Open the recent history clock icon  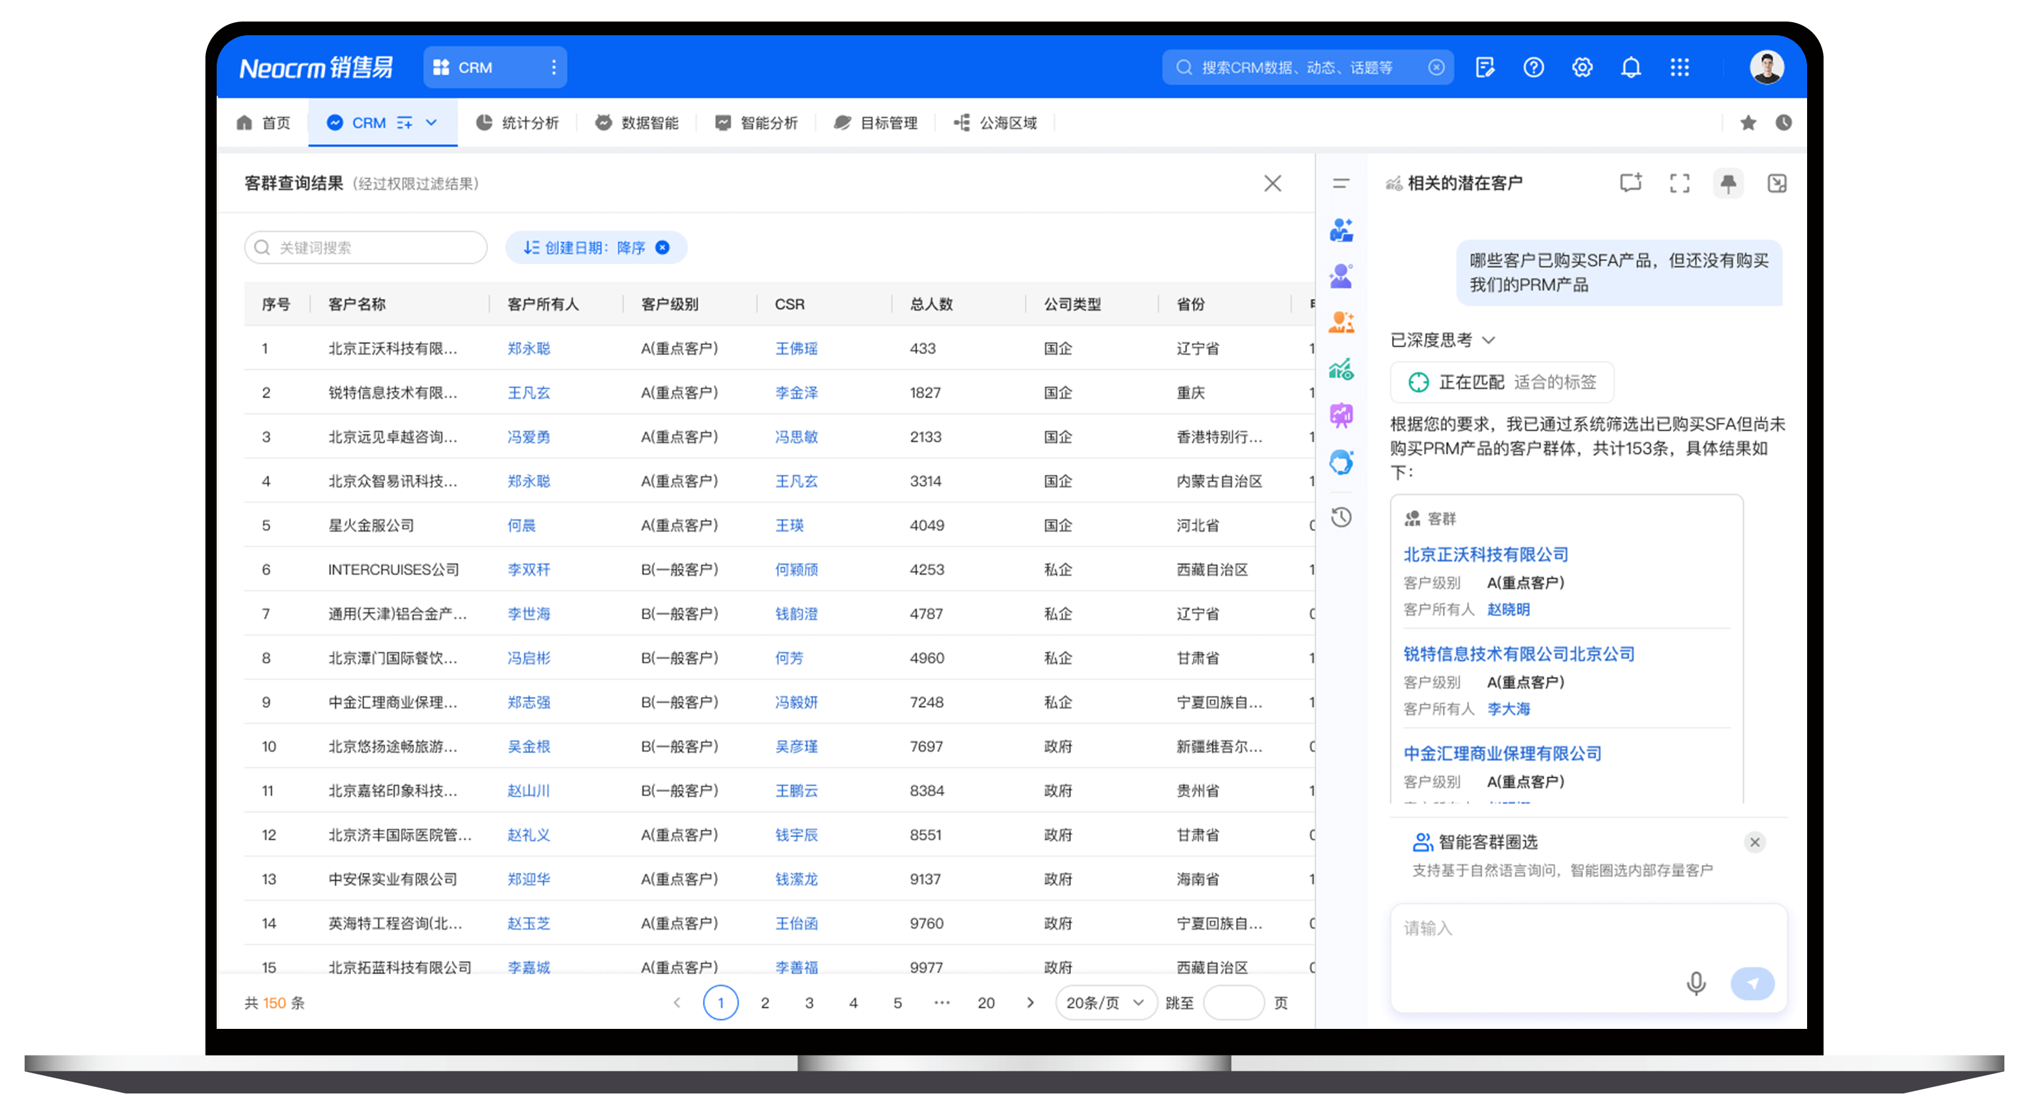tap(1784, 122)
